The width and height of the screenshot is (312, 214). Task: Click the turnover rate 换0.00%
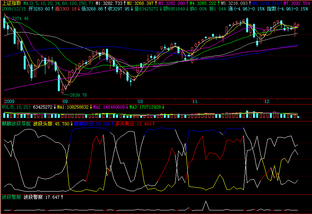(x=198, y=9)
